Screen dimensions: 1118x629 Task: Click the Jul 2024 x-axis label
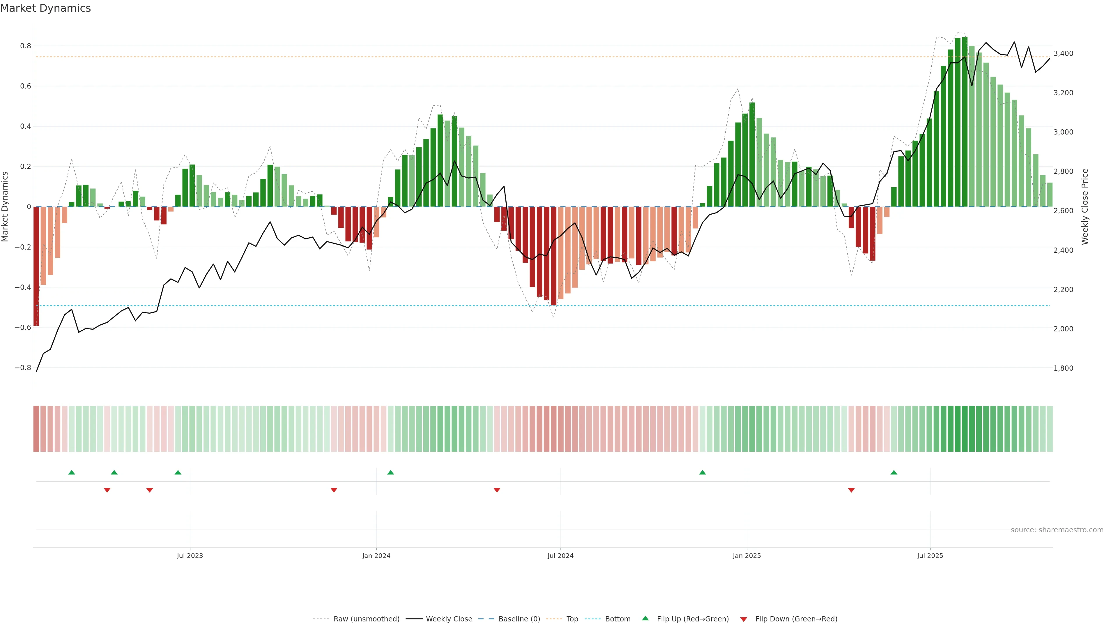click(560, 556)
